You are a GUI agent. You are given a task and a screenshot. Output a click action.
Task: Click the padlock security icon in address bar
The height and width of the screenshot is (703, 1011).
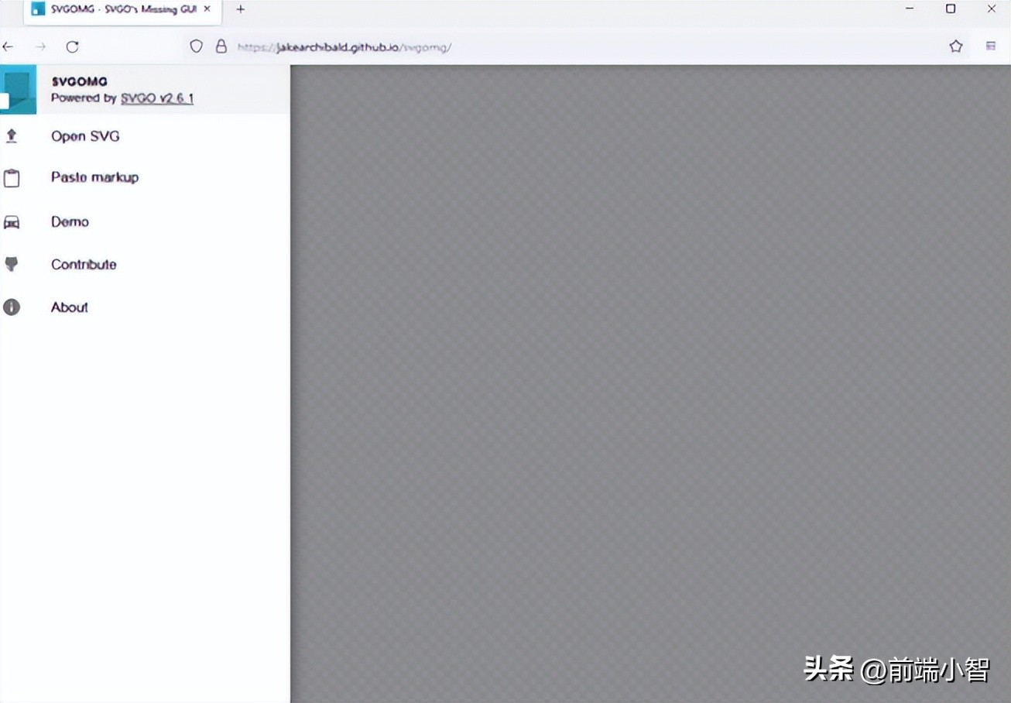tap(221, 46)
